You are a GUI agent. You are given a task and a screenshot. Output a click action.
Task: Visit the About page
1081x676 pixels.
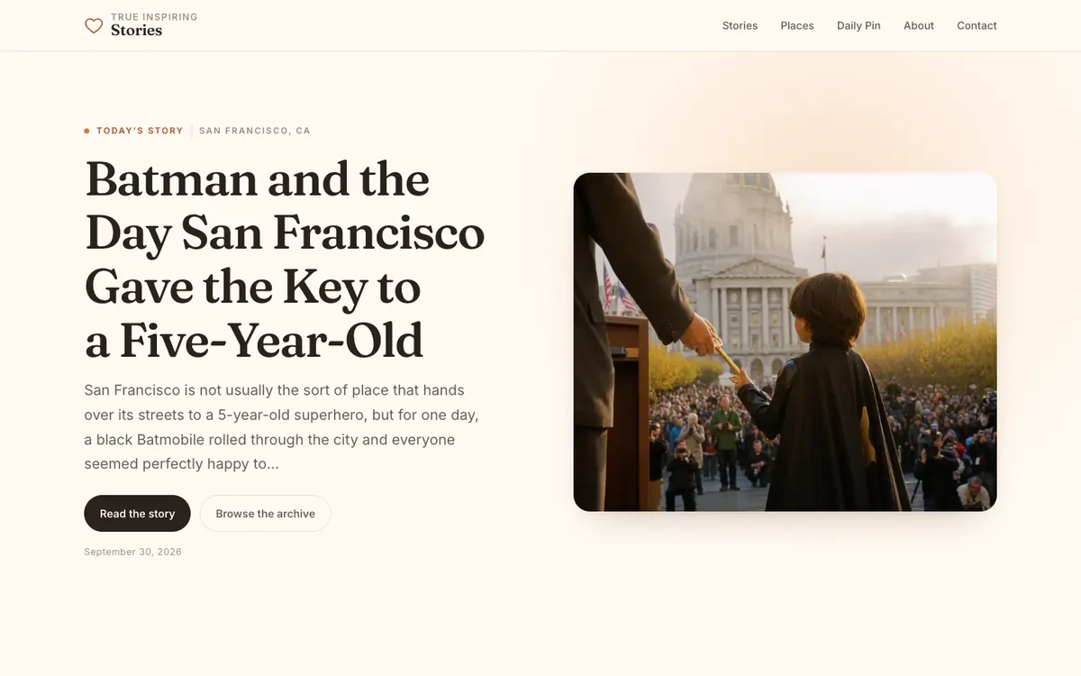(x=919, y=25)
